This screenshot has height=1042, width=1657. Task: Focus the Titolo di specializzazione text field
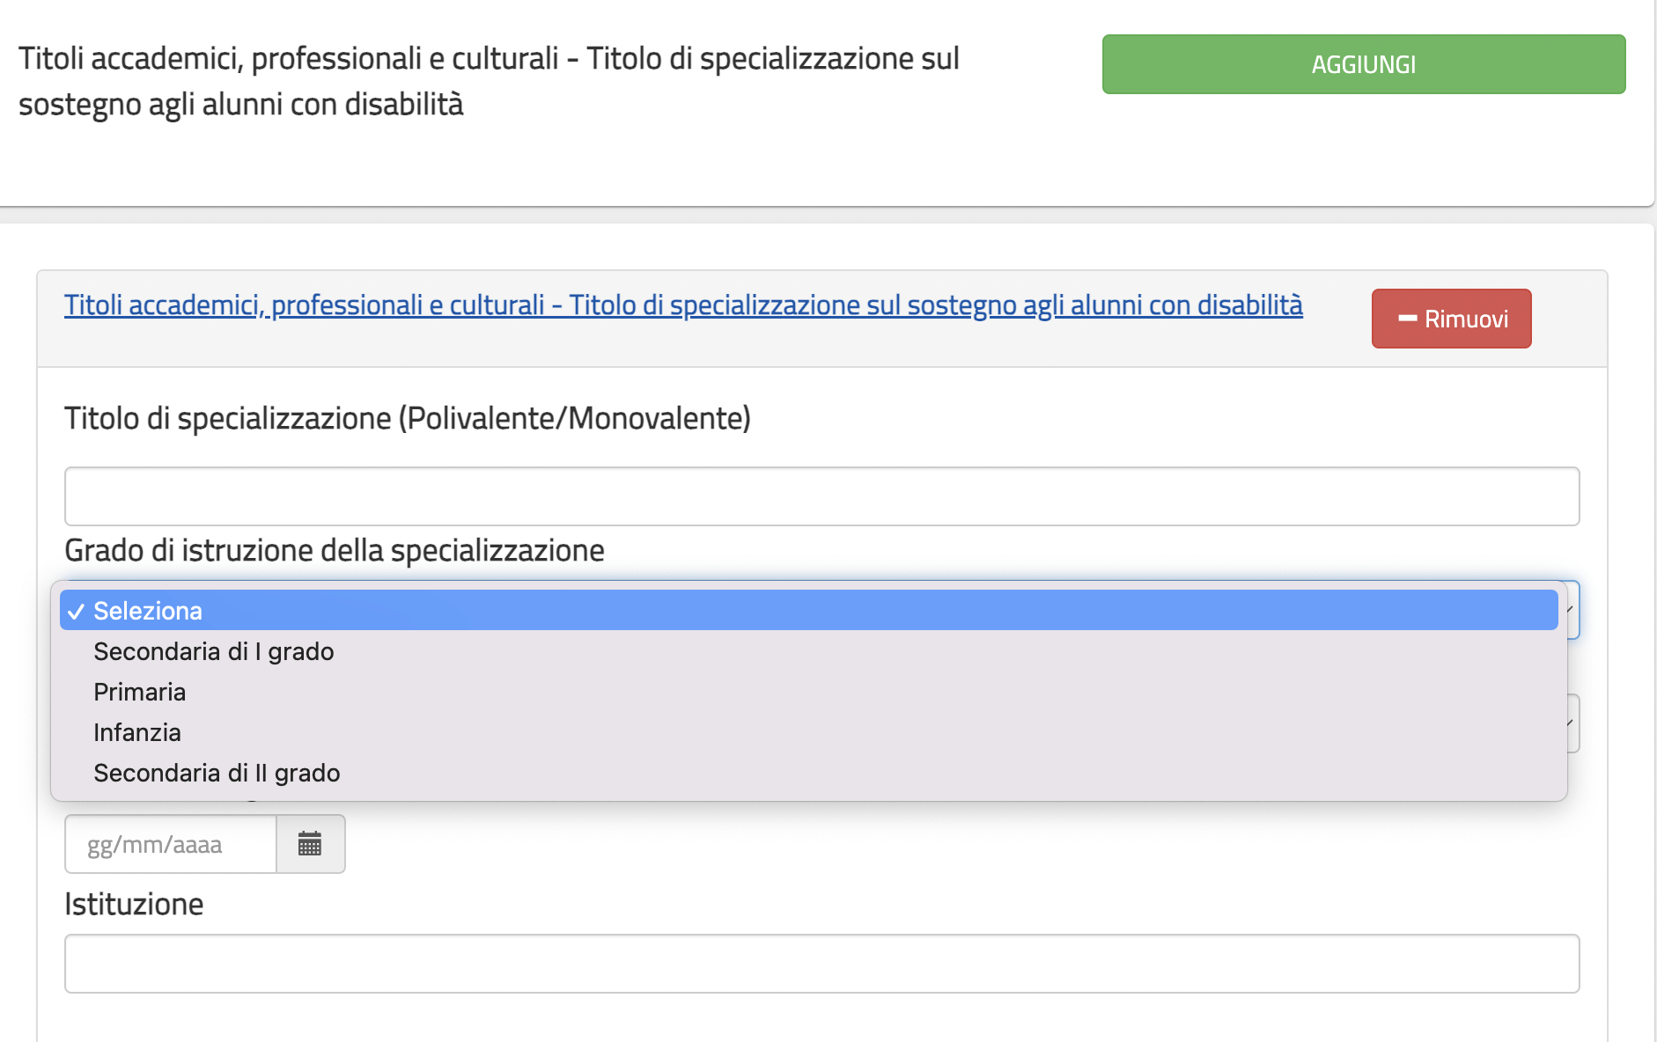pyautogui.click(x=821, y=496)
